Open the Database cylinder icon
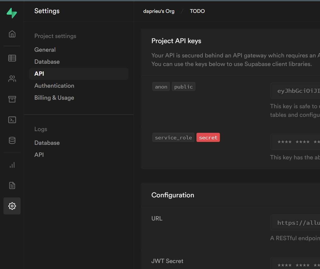320x269 pixels. [x=12, y=140]
